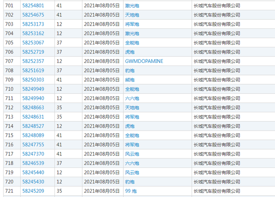Open application number 58250303 link

[33, 80]
